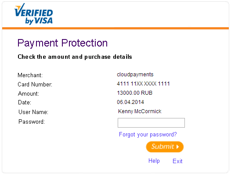Click the Payment Protection heading
This screenshot has width=231, height=175.
62,43
